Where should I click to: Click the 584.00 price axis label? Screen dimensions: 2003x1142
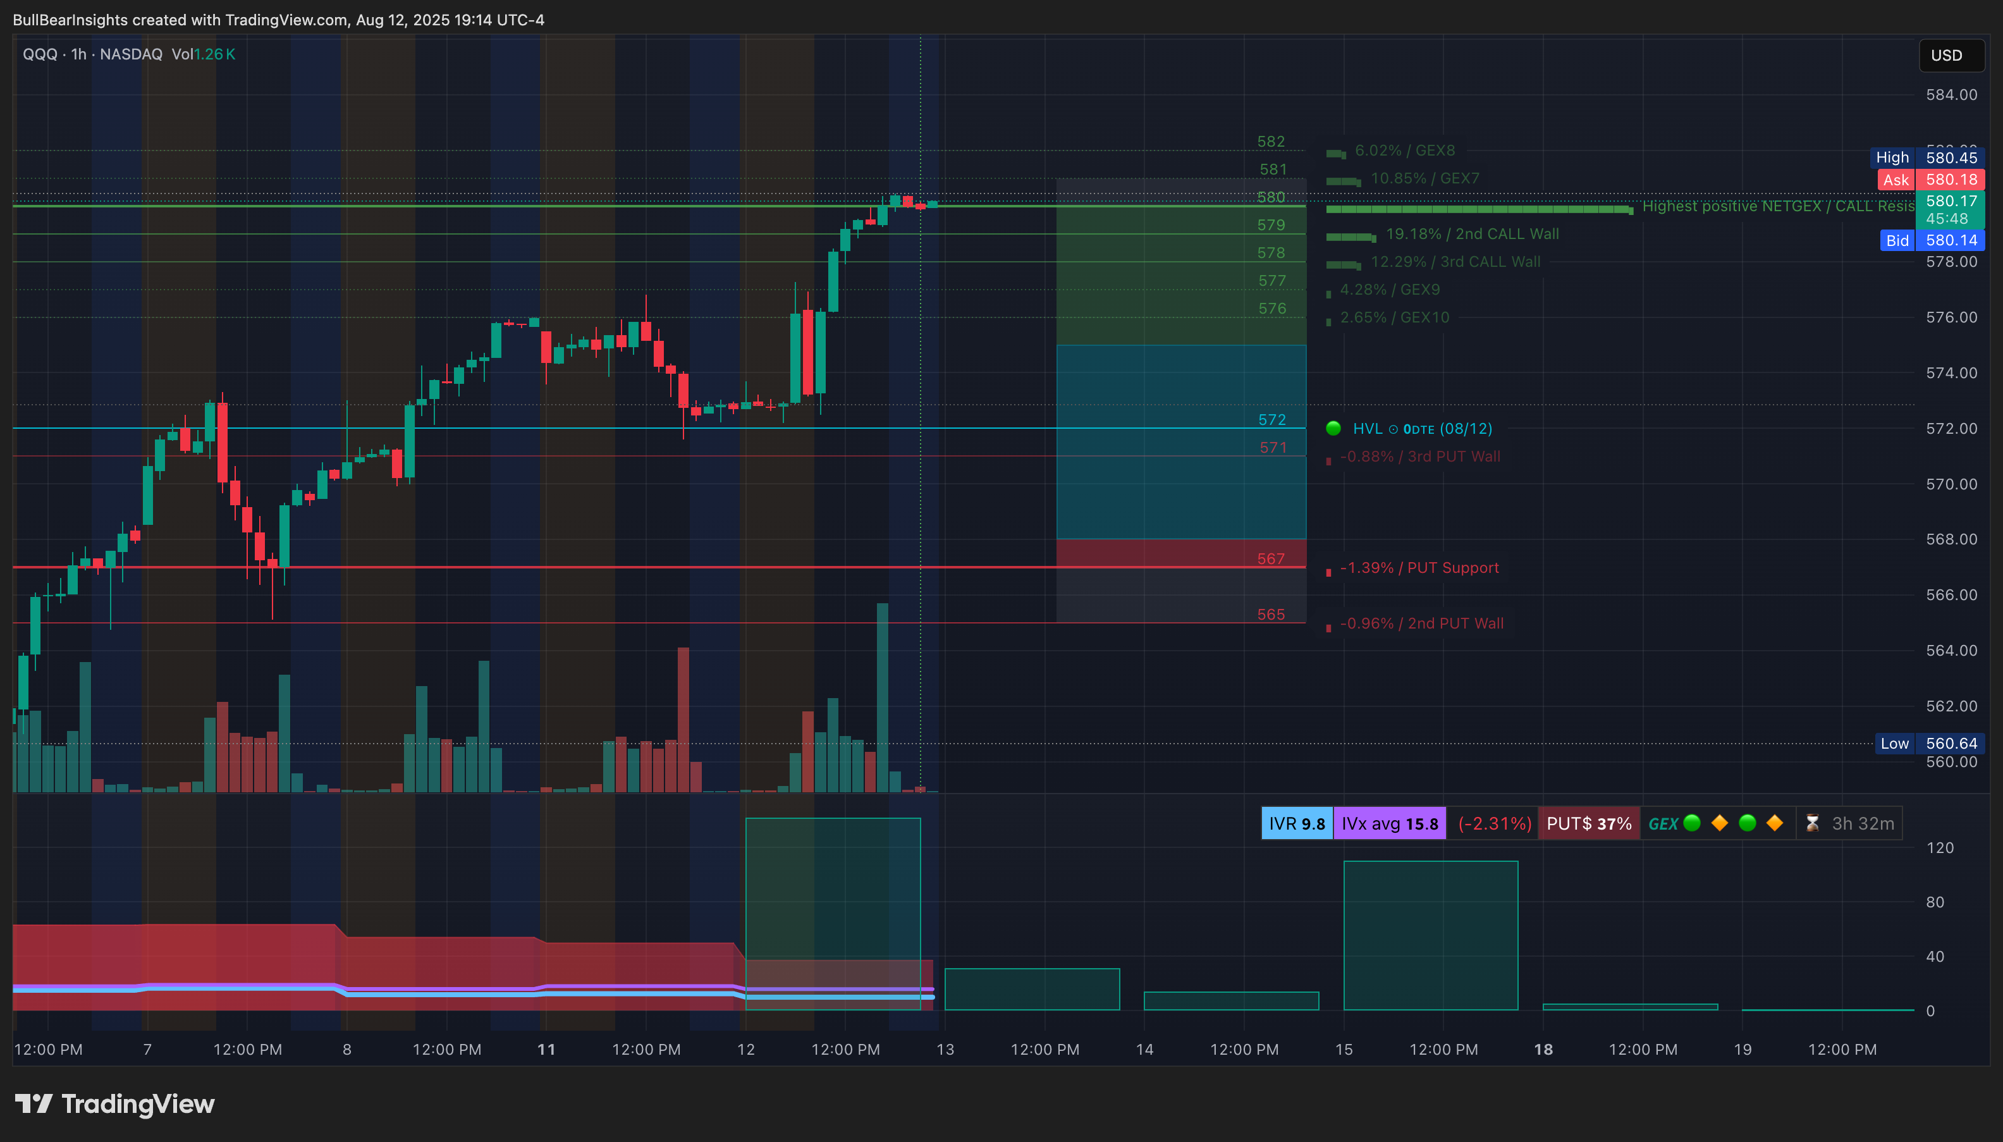click(1951, 95)
